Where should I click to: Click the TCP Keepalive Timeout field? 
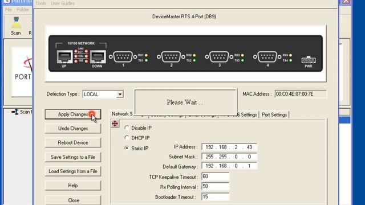point(216,177)
